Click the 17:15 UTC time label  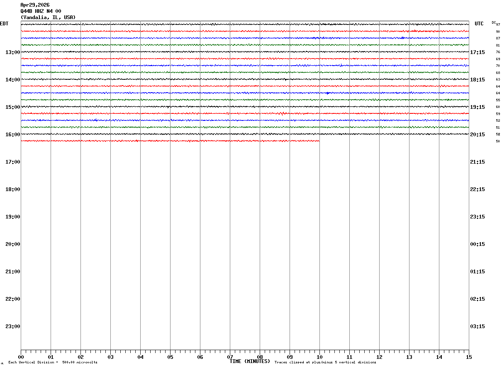pyautogui.click(x=478, y=52)
